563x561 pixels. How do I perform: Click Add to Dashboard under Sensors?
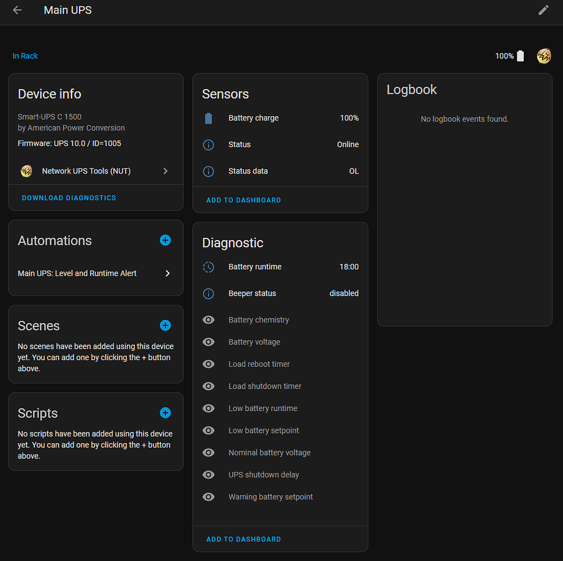tap(243, 200)
